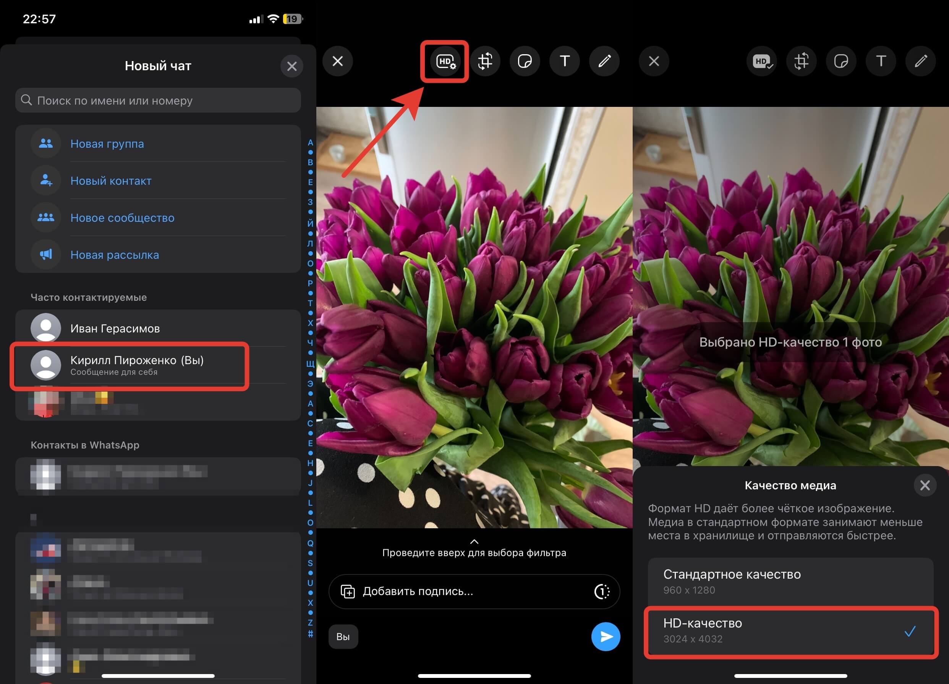Open Новая группа menu entry
Screen dimensions: 949x684
107,144
